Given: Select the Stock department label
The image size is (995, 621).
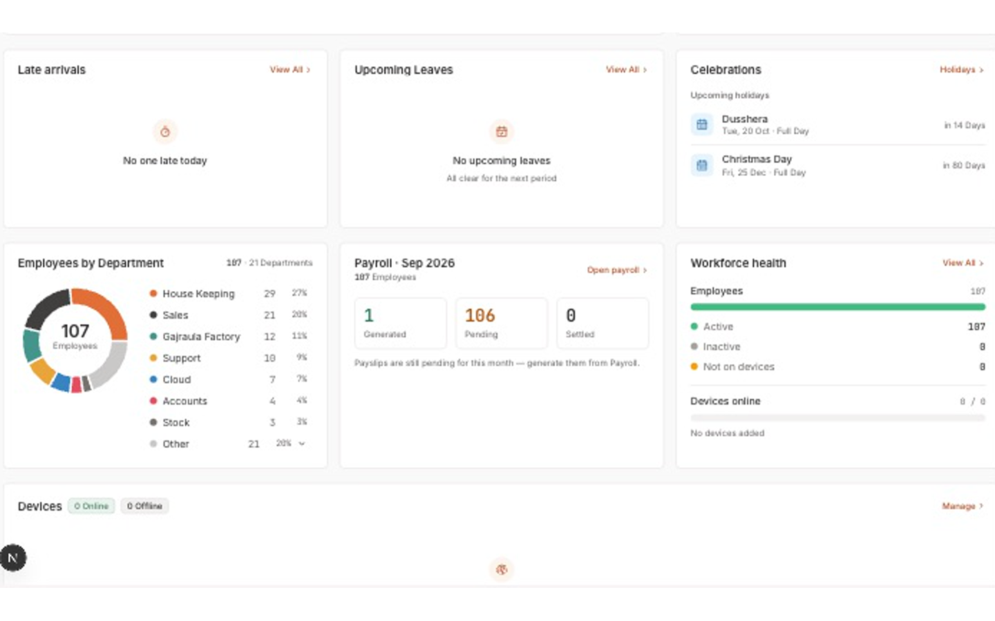Looking at the screenshot, I should click(176, 422).
